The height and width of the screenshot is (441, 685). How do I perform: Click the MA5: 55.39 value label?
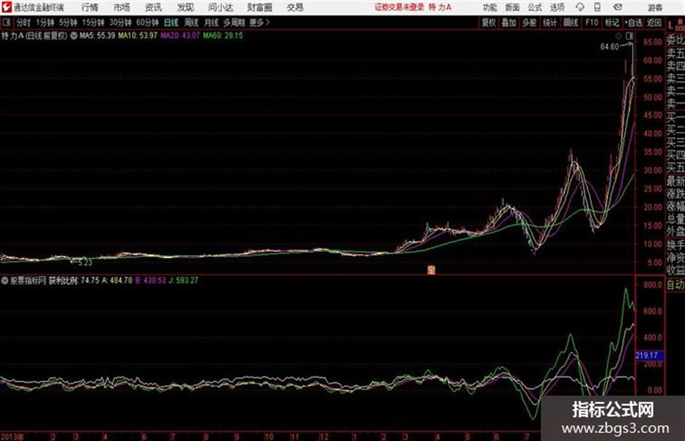point(97,35)
